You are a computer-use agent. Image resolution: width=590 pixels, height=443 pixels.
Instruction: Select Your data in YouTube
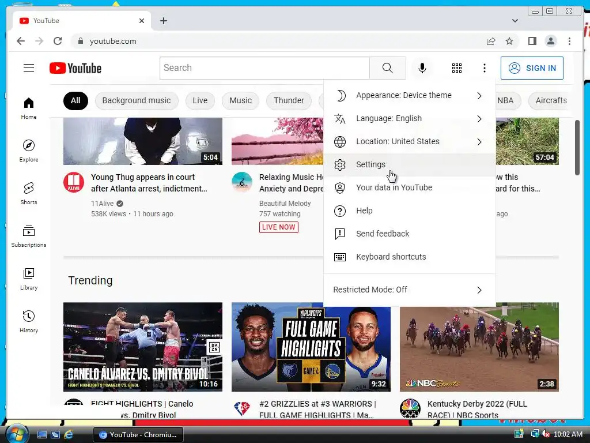coord(409,187)
